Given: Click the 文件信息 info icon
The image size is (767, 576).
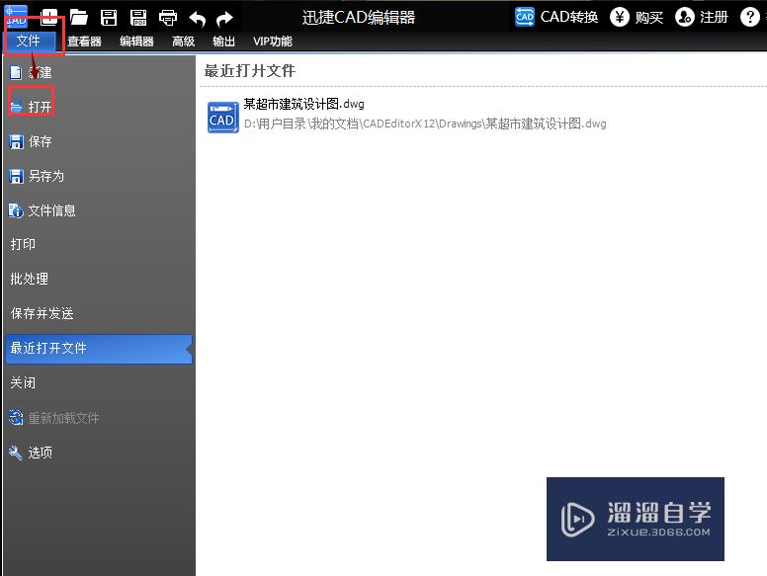Looking at the screenshot, I should coord(16,210).
